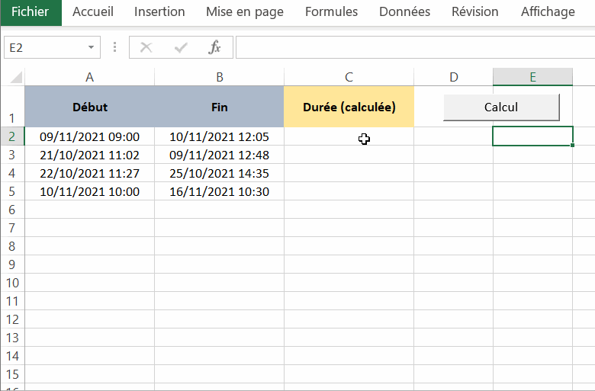595x391 pixels.
Task: Click inside the formula bar input
Action: (412, 47)
